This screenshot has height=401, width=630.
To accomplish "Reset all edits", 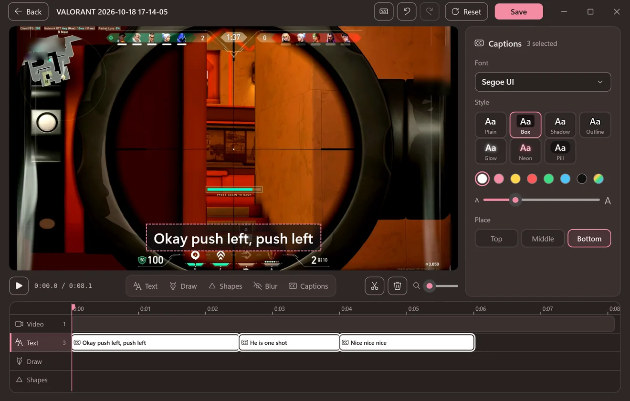I will (x=466, y=11).
